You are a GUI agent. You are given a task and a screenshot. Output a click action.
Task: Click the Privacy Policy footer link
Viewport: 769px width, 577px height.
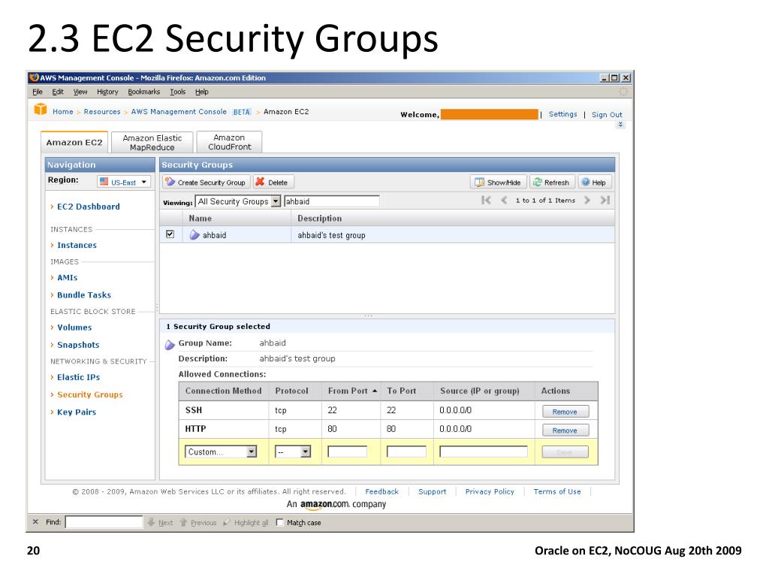490,491
